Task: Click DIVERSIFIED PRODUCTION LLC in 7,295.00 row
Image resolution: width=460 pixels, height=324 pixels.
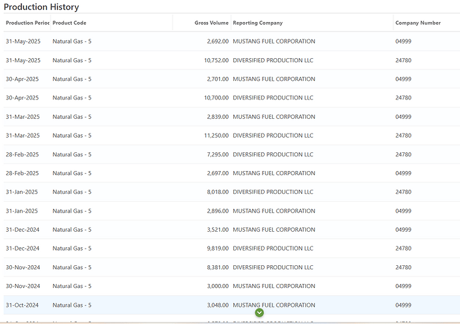Action: coord(273,154)
